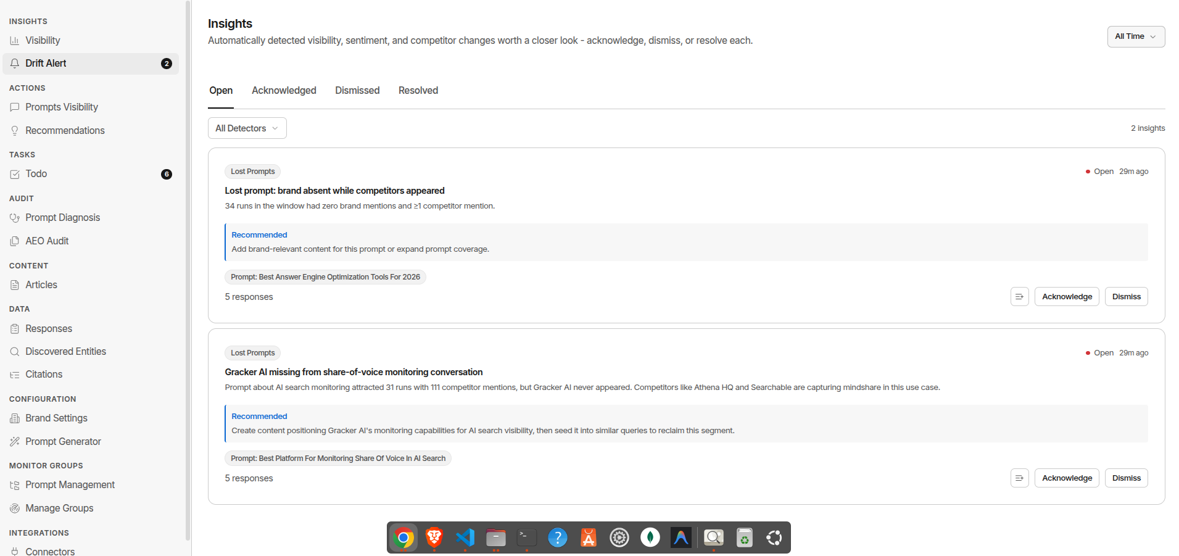Acknowledge the first Lost Prompts insight
The height and width of the screenshot is (556, 1179).
pos(1067,297)
